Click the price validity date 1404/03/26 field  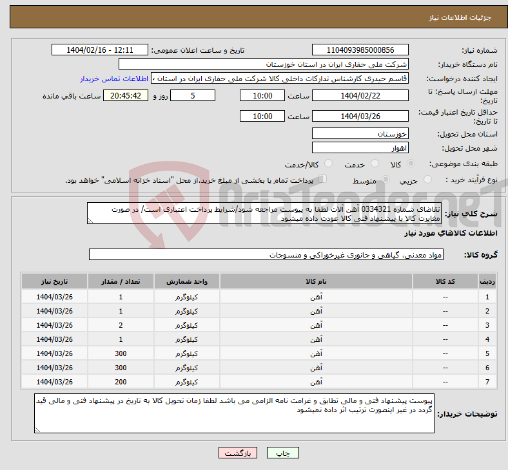click(360, 116)
